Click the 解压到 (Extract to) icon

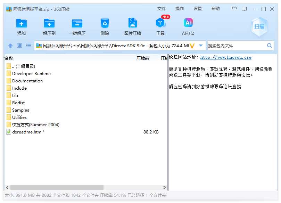[49, 23]
